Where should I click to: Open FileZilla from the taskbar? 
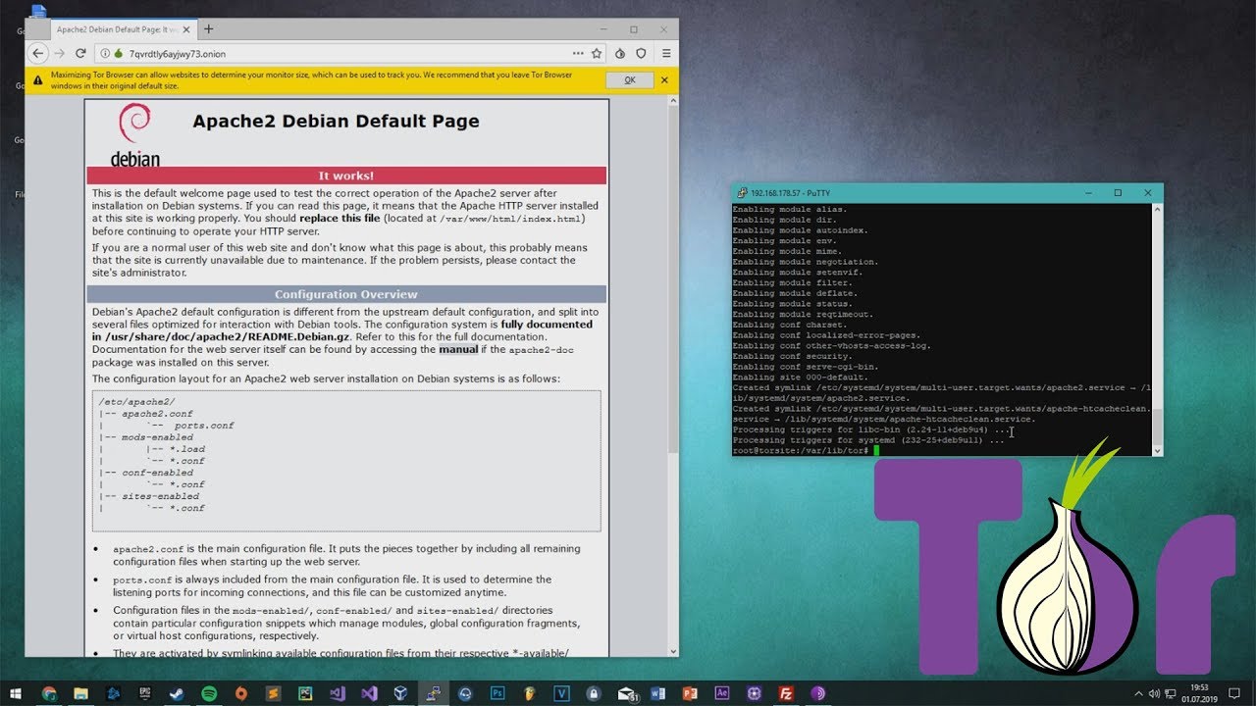tap(786, 693)
